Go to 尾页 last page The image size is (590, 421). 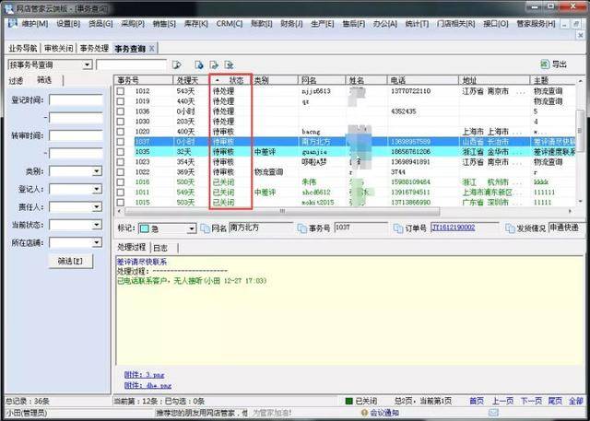tap(555, 401)
